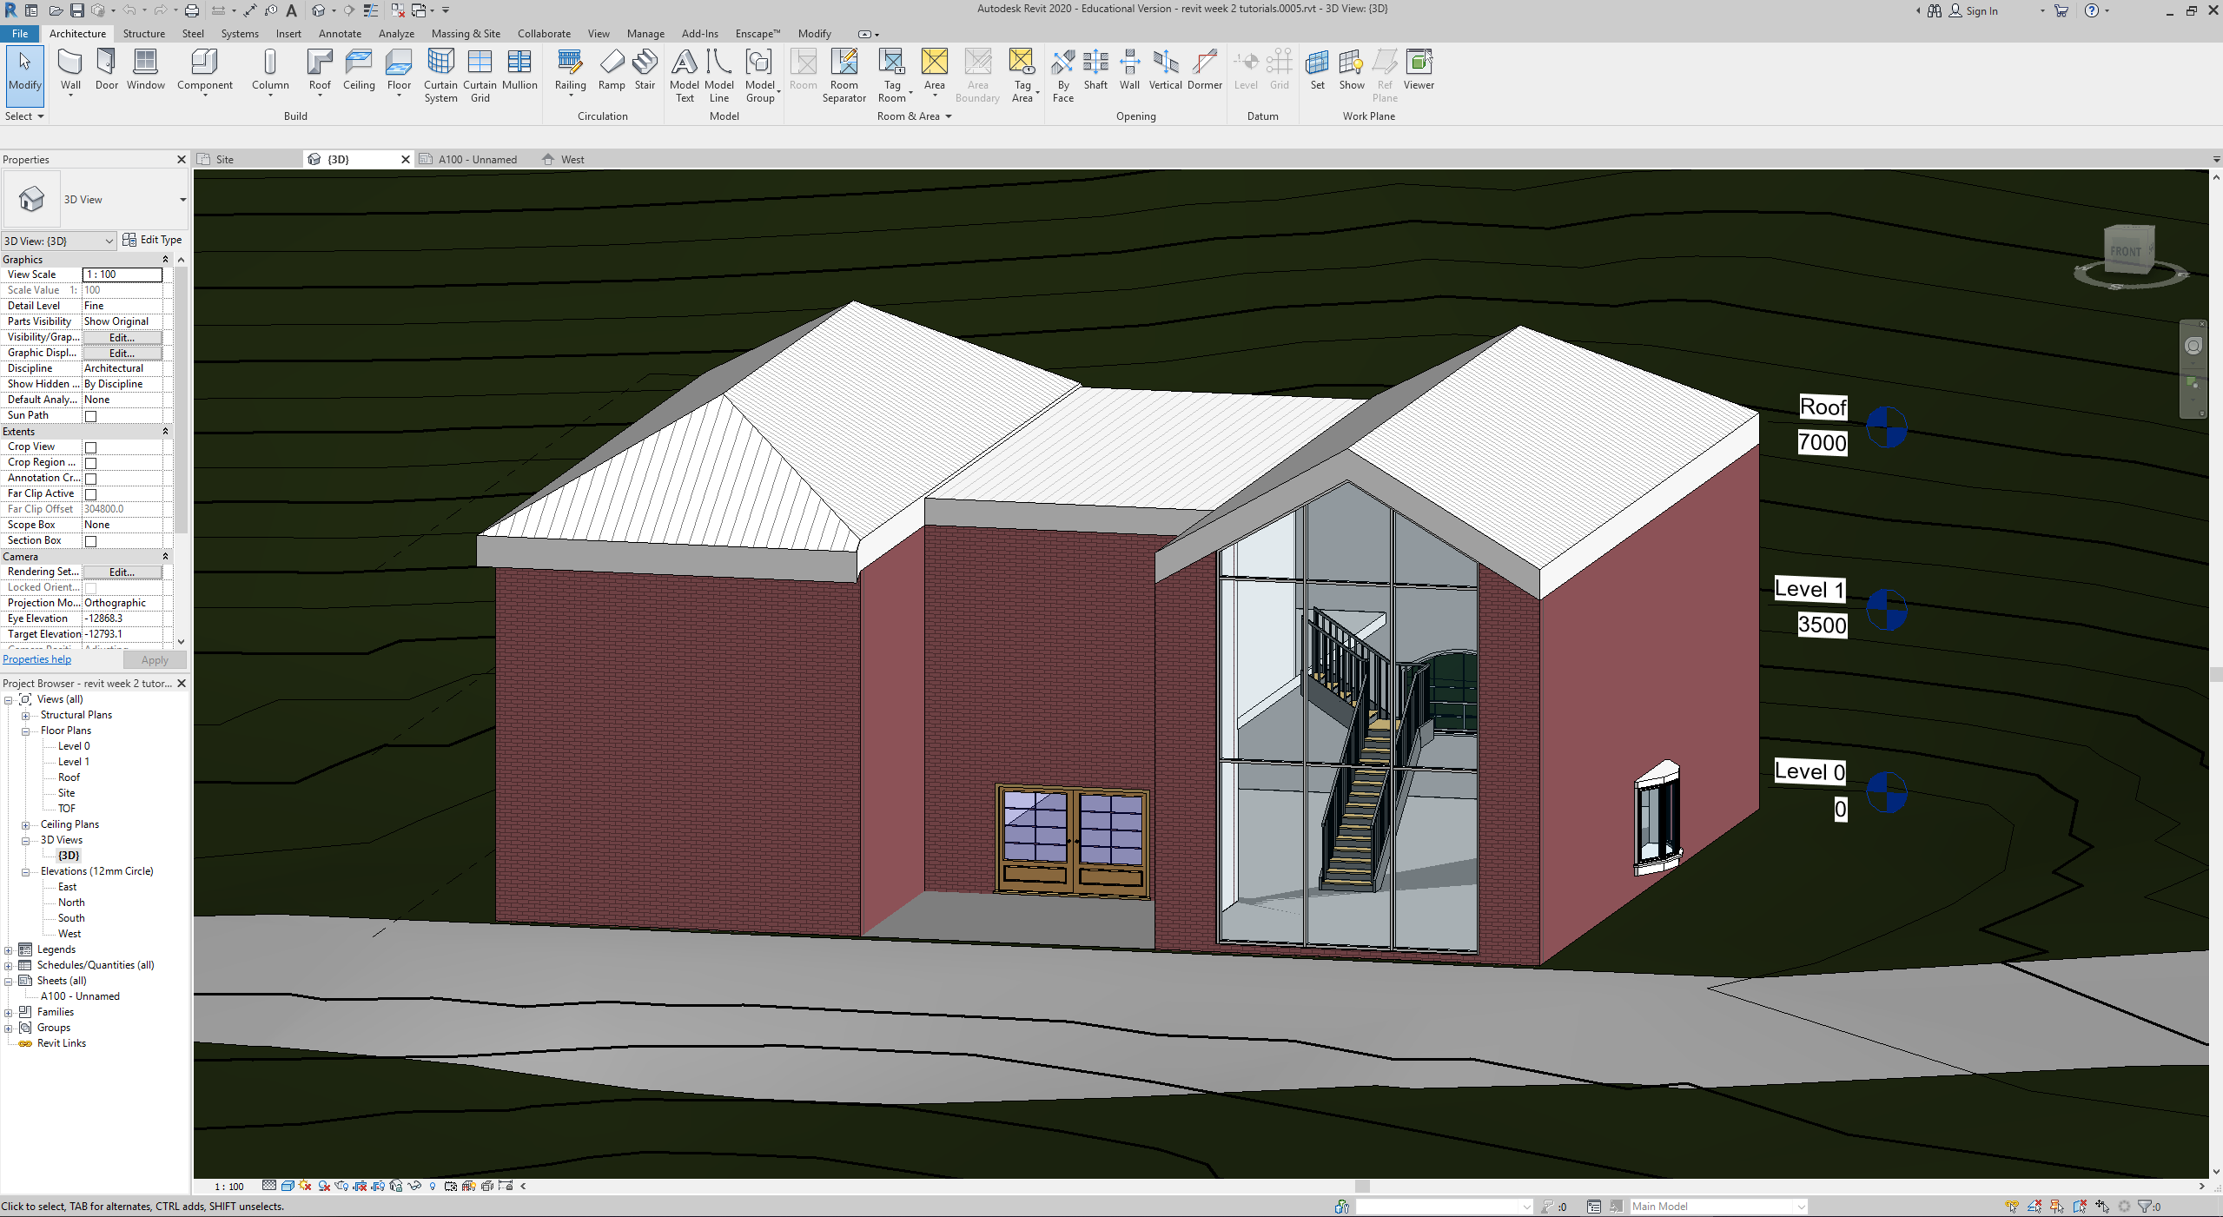Open the work plane Viewer
The width and height of the screenshot is (2223, 1217).
1419,69
